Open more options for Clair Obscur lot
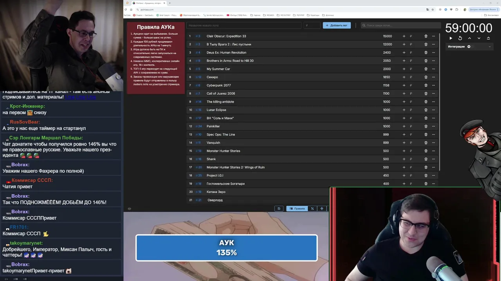 (x=433, y=36)
